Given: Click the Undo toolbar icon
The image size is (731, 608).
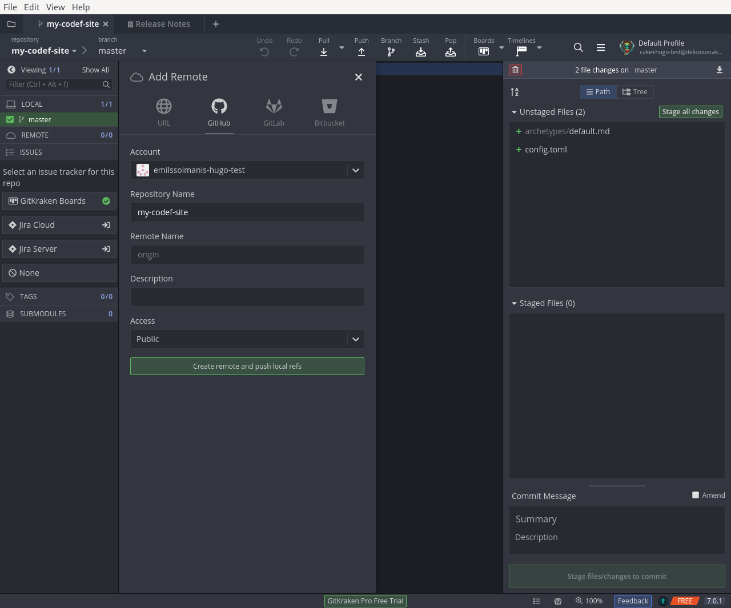Looking at the screenshot, I should pos(264,52).
